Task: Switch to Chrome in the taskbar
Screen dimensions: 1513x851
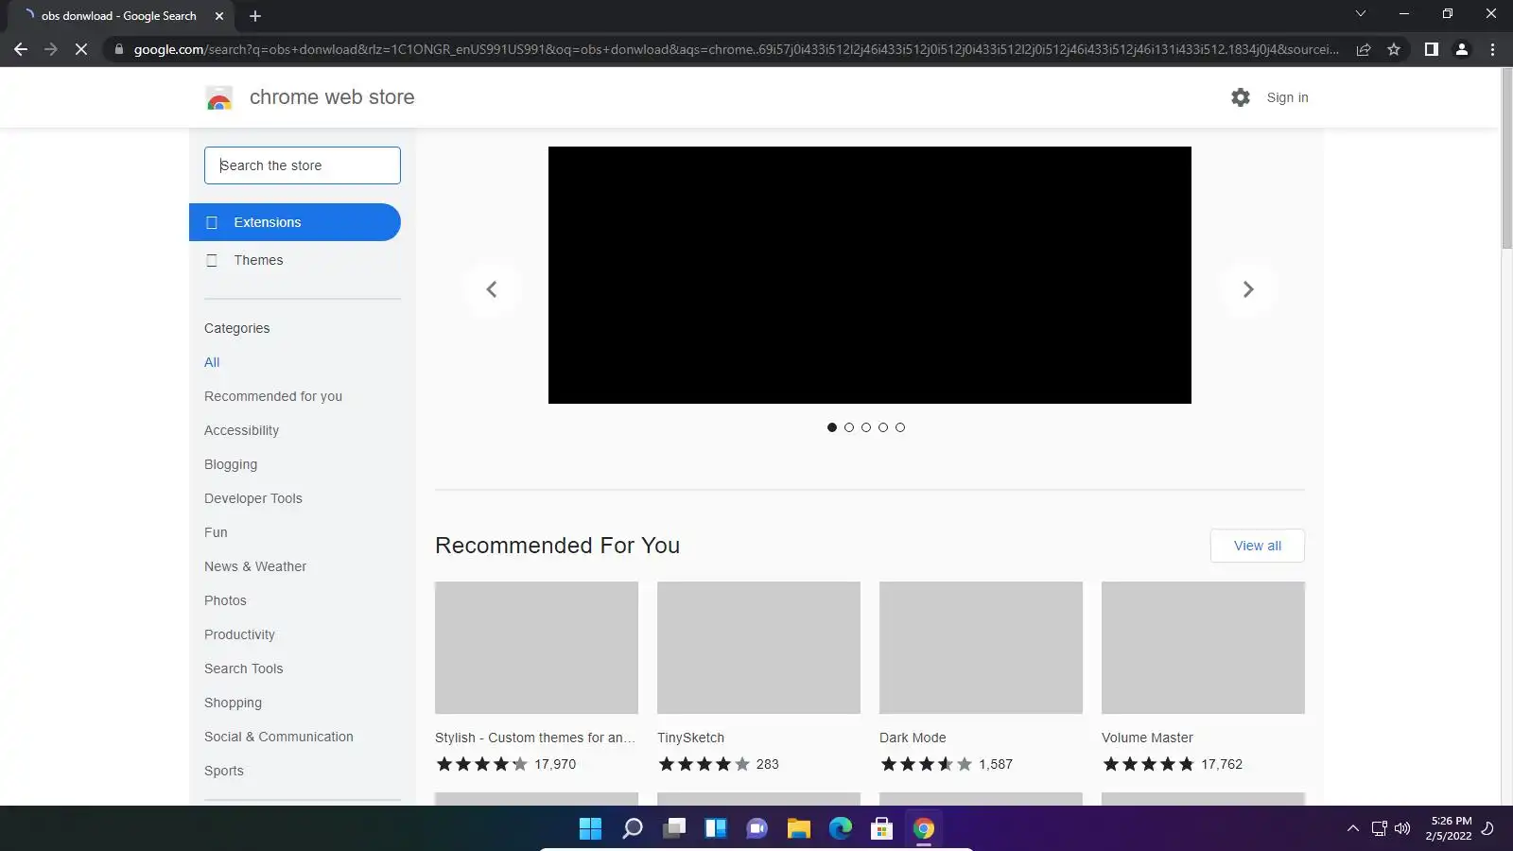Action: [x=924, y=829]
